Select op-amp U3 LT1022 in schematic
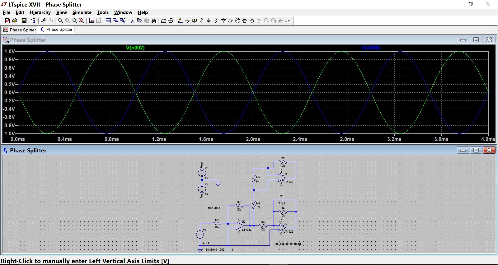This screenshot has height=265, width=498. 240,225
